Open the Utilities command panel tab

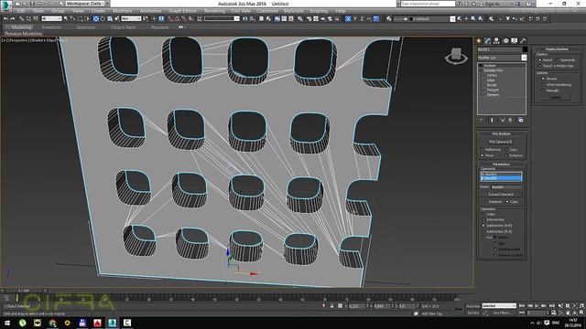pyautogui.click(x=523, y=40)
